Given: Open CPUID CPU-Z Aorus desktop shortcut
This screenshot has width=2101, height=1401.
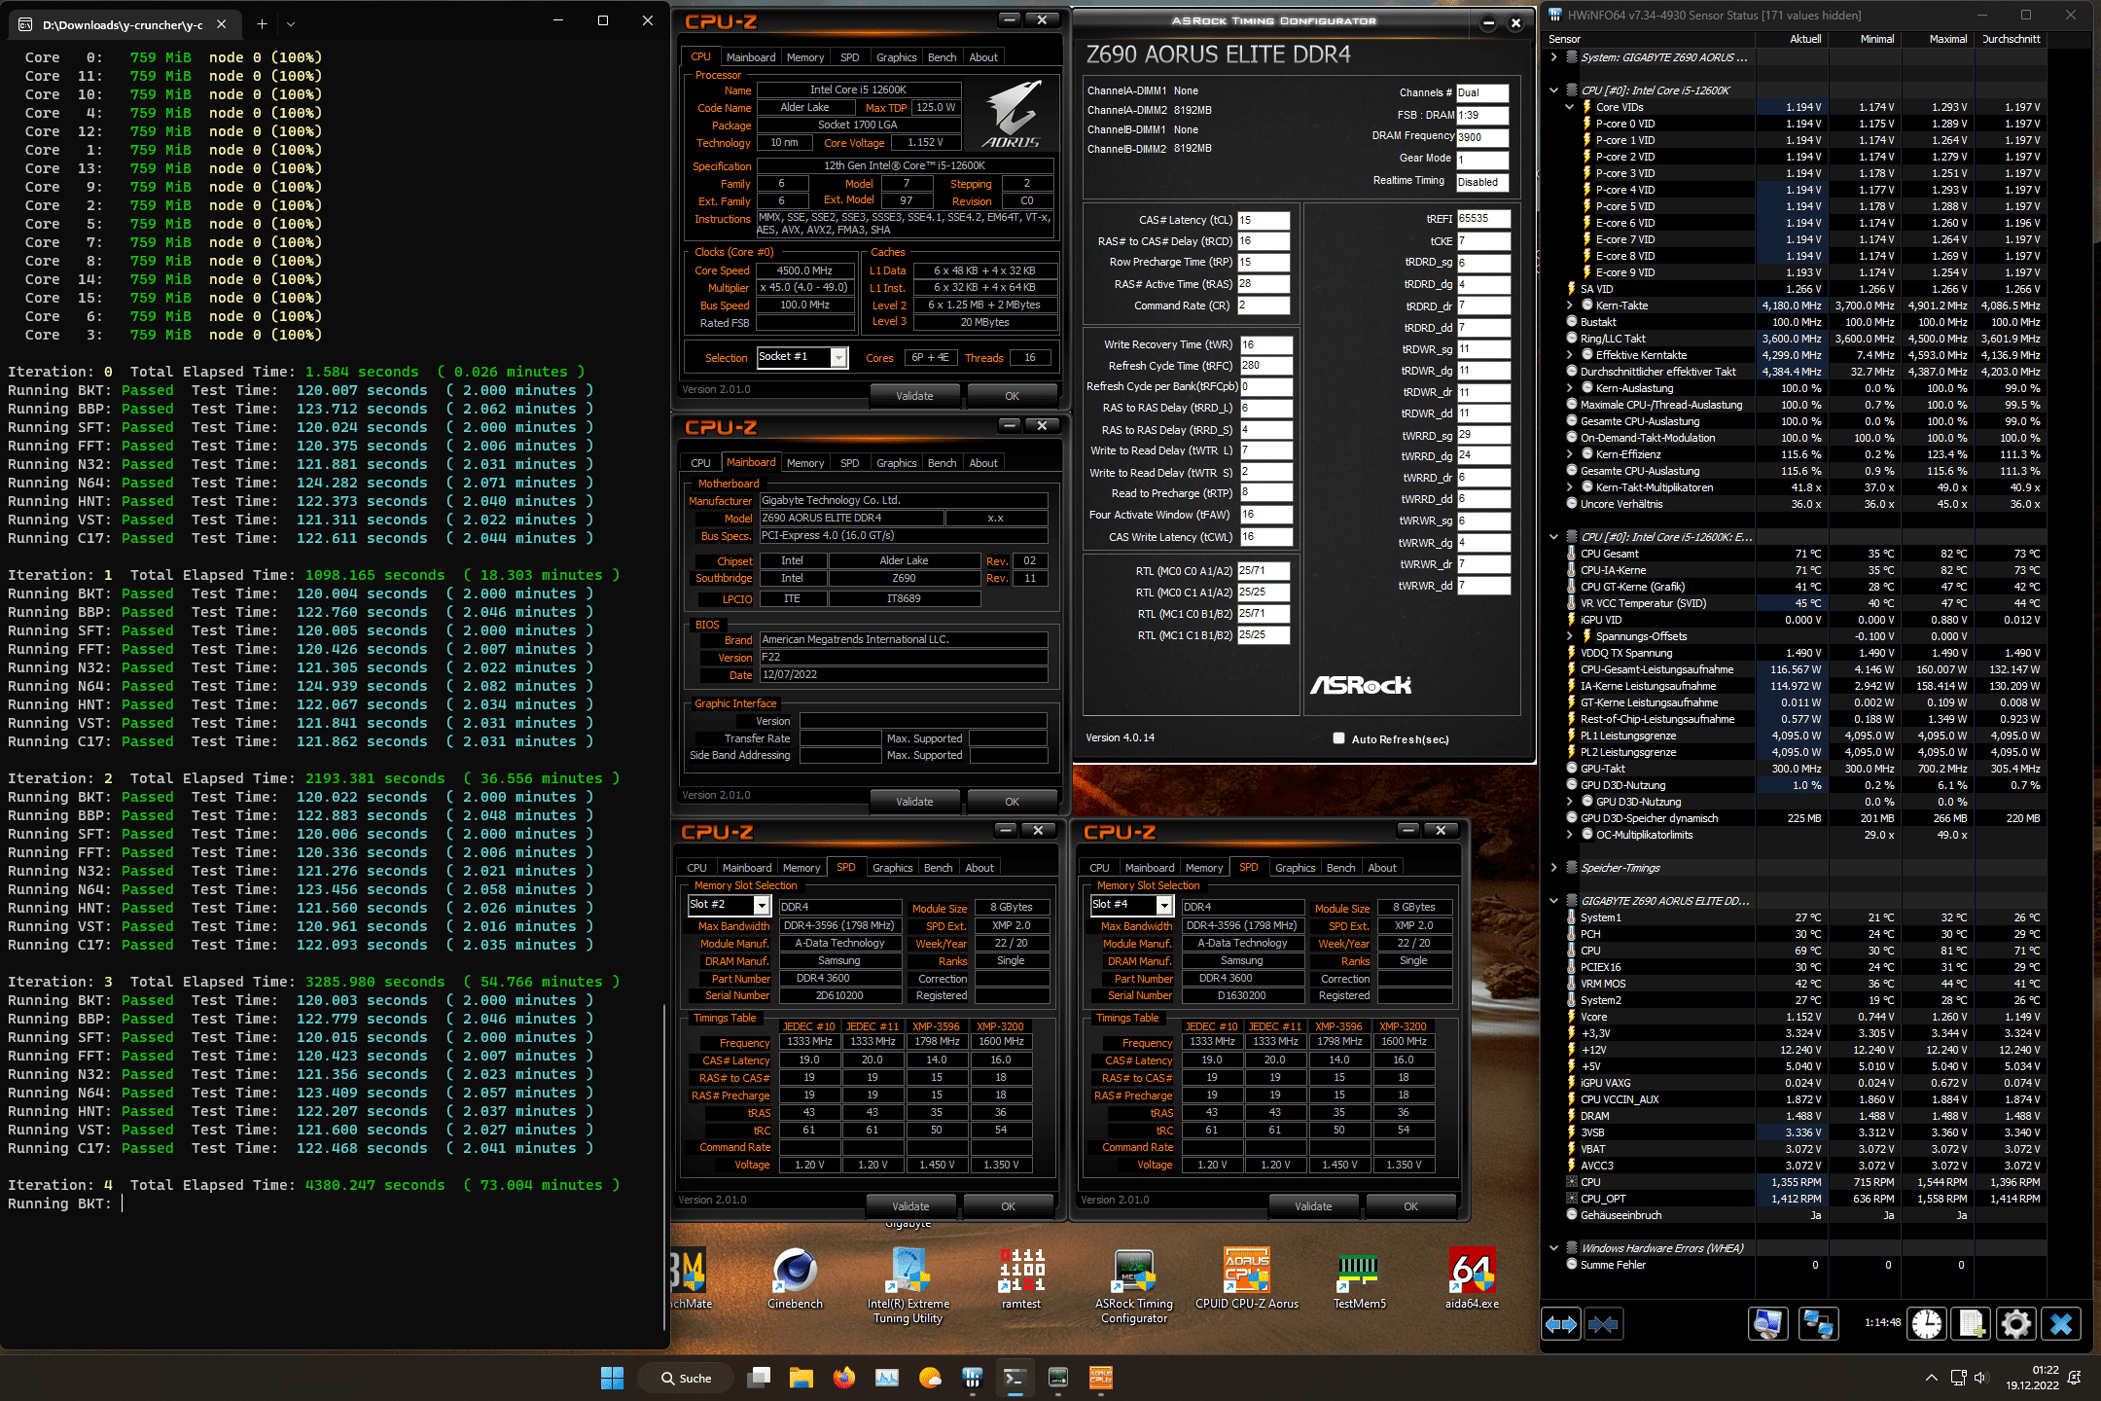Looking at the screenshot, I should [1247, 1279].
